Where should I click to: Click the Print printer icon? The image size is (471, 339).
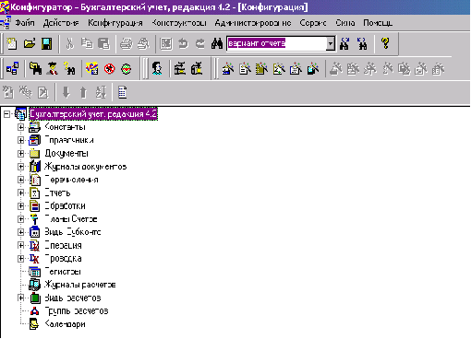[x=126, y=44]
